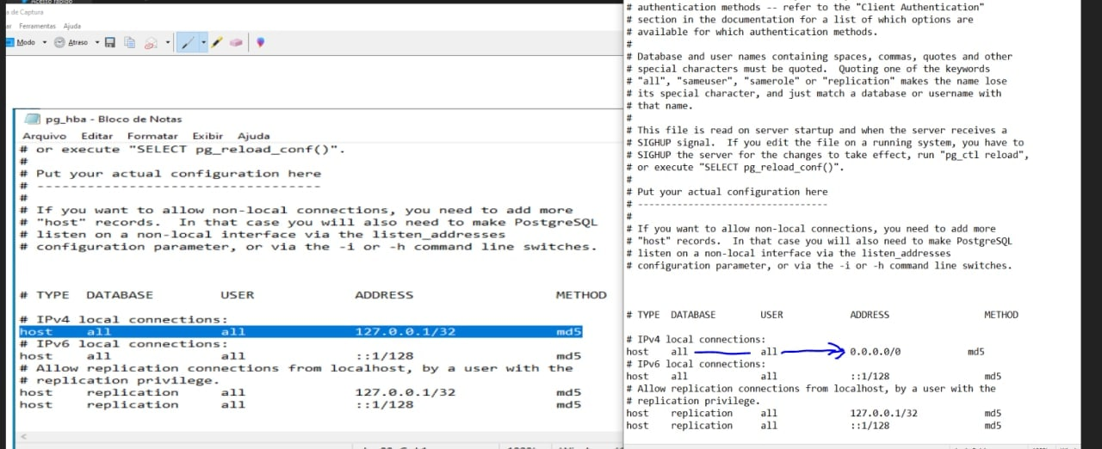Viewport: 1102px width, 449px height.
Task: Click the Notepad horizontal scrollbar left arrow
Action: point(23,437)
